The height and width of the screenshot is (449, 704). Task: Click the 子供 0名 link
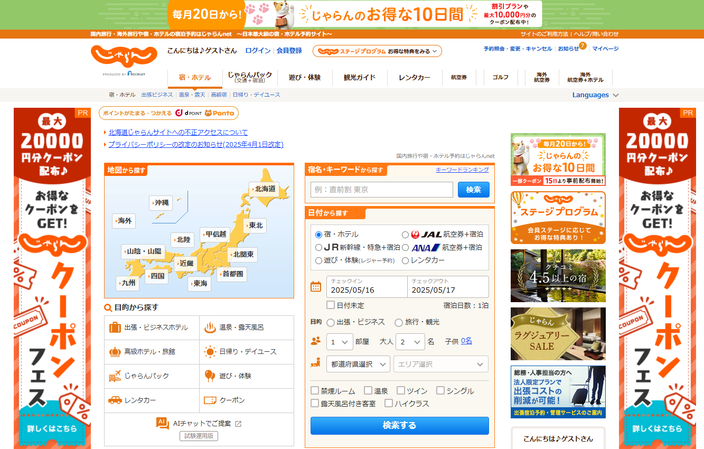point(466,341)
